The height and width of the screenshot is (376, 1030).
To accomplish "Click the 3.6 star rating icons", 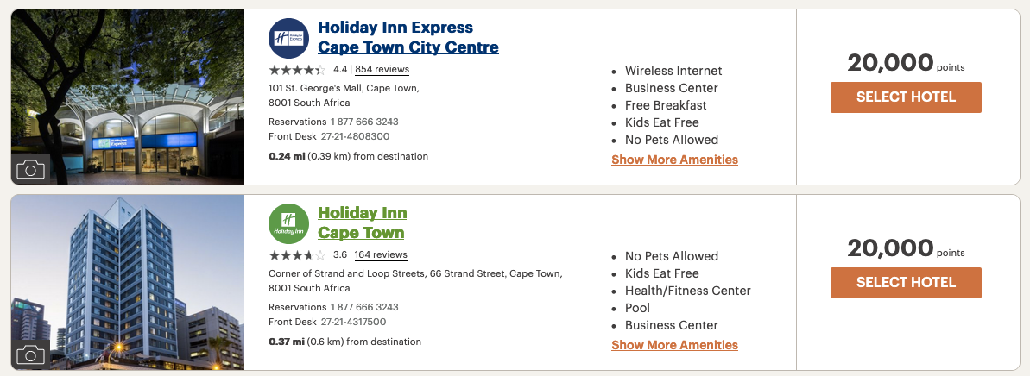I will pyautogui.click(x=297, y=255).
